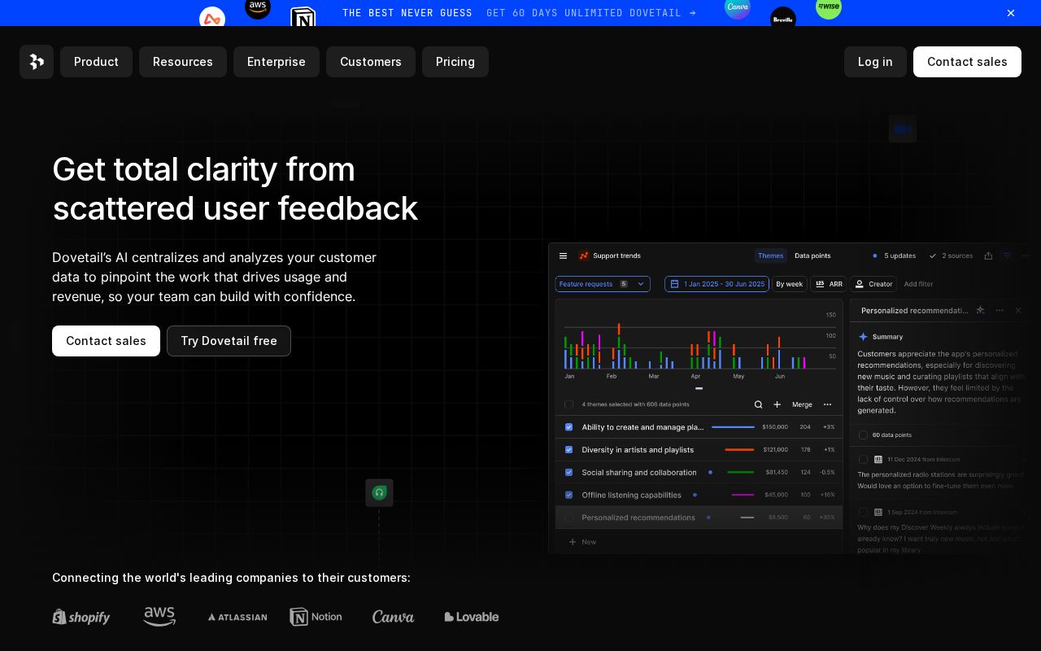Open the Intercom chat bubble
Image resolution: width=1041 pixels, height=651 pixels.
pyautogui.click(x=379, y=492)
